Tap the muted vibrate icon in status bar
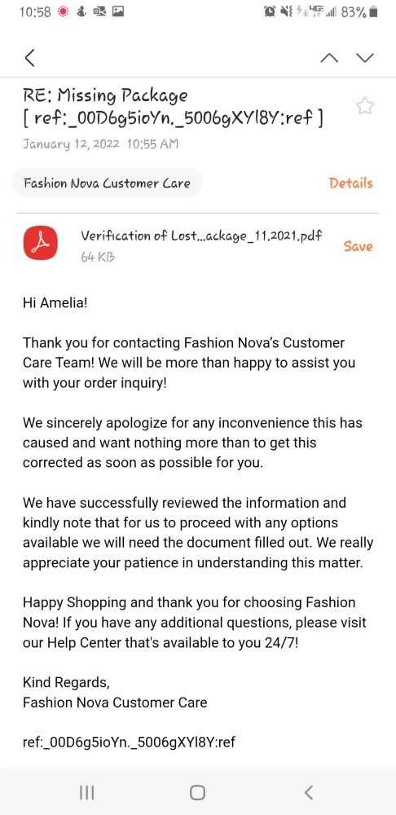This screenshot has width=396, height=815. (286, 12)
